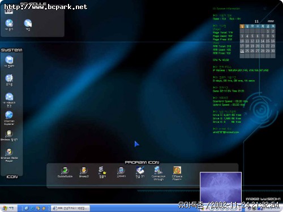The height and width of the screenshot is (212, 283).
Task: Open the icon beside 내 문서 in Schedule panel
Action: pos(28,25)
